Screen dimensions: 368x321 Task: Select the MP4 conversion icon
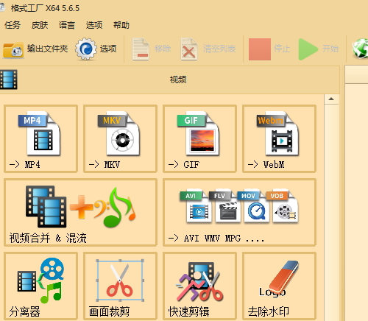(40, 133)
